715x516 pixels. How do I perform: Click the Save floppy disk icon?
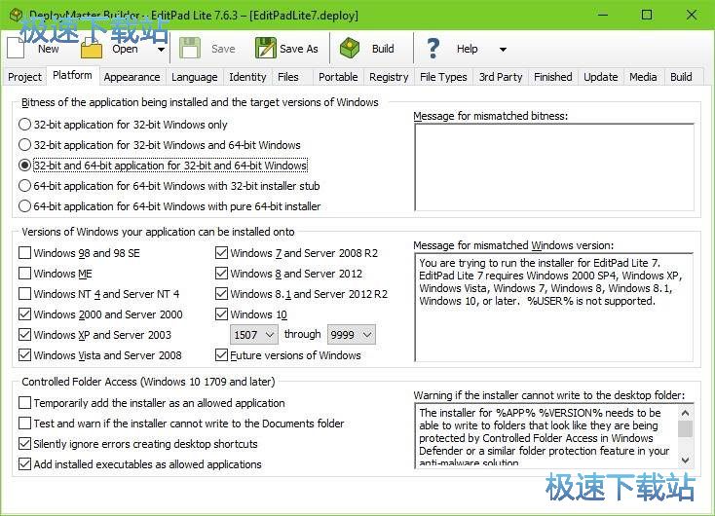click(x=190, y=48)
